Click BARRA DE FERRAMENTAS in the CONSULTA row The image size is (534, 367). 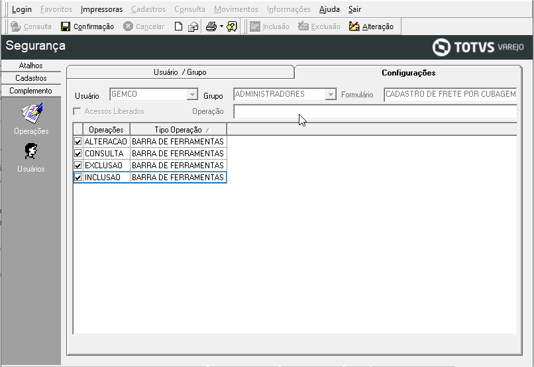coord(178,153)
